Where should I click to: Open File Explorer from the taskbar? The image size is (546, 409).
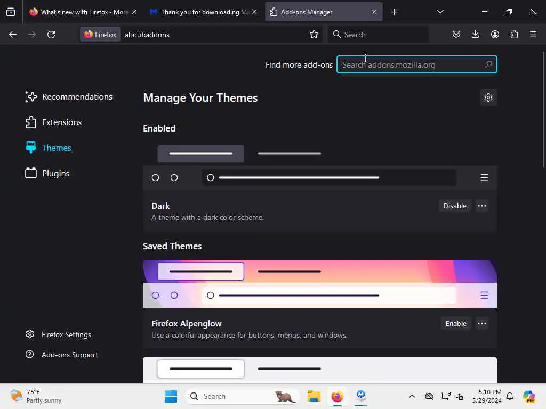[314, 396]
